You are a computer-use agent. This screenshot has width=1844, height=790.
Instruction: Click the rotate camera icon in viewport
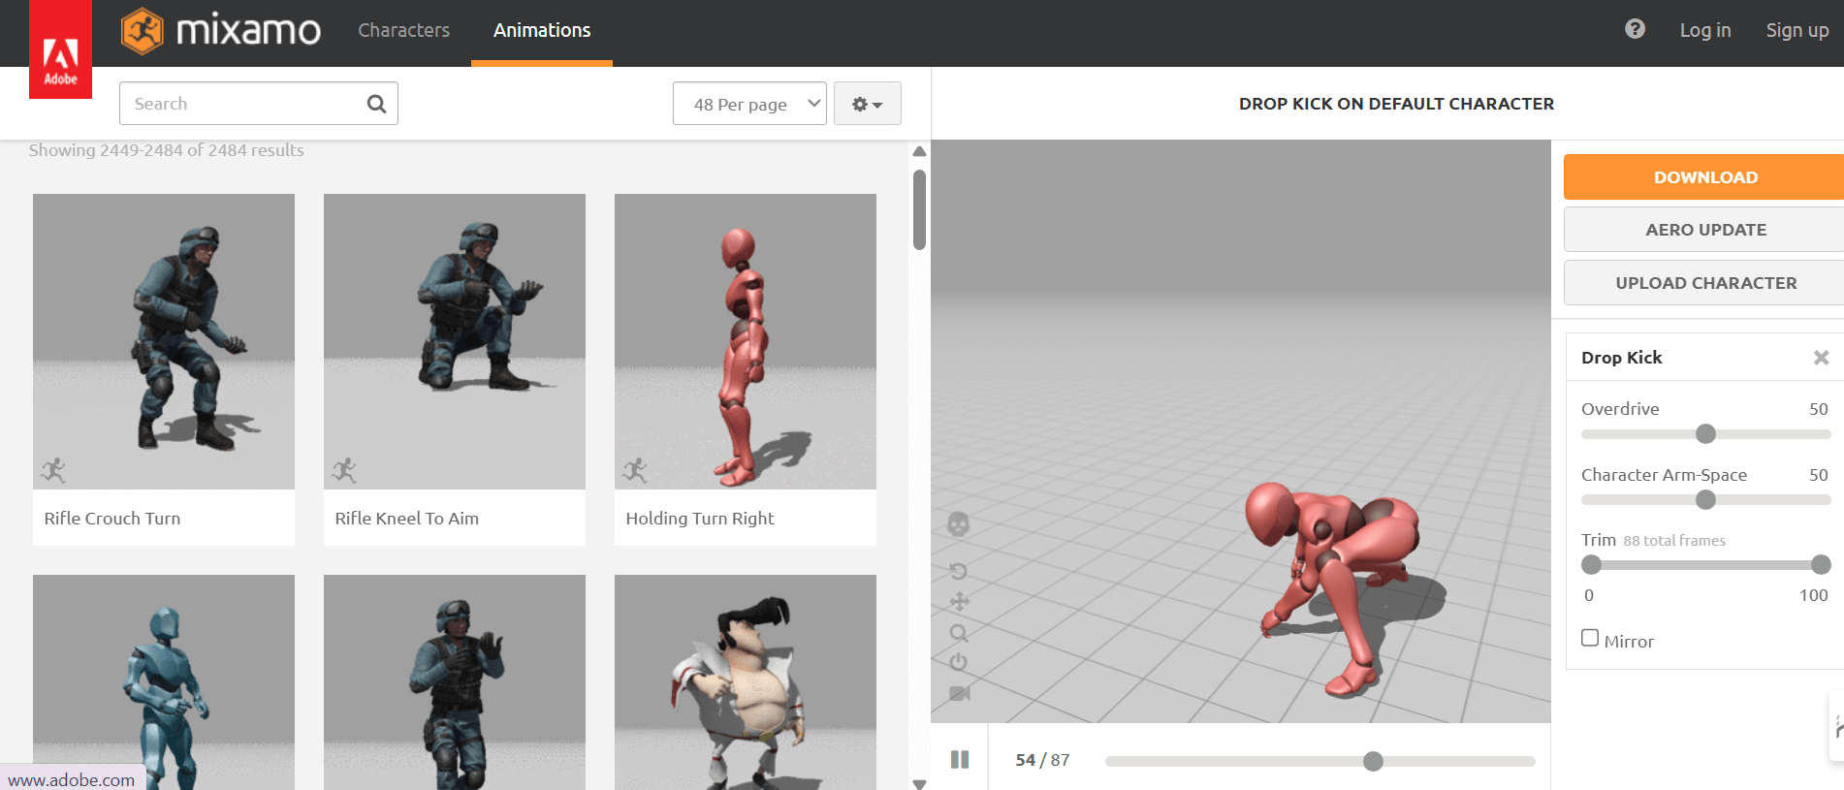point(958,571)
